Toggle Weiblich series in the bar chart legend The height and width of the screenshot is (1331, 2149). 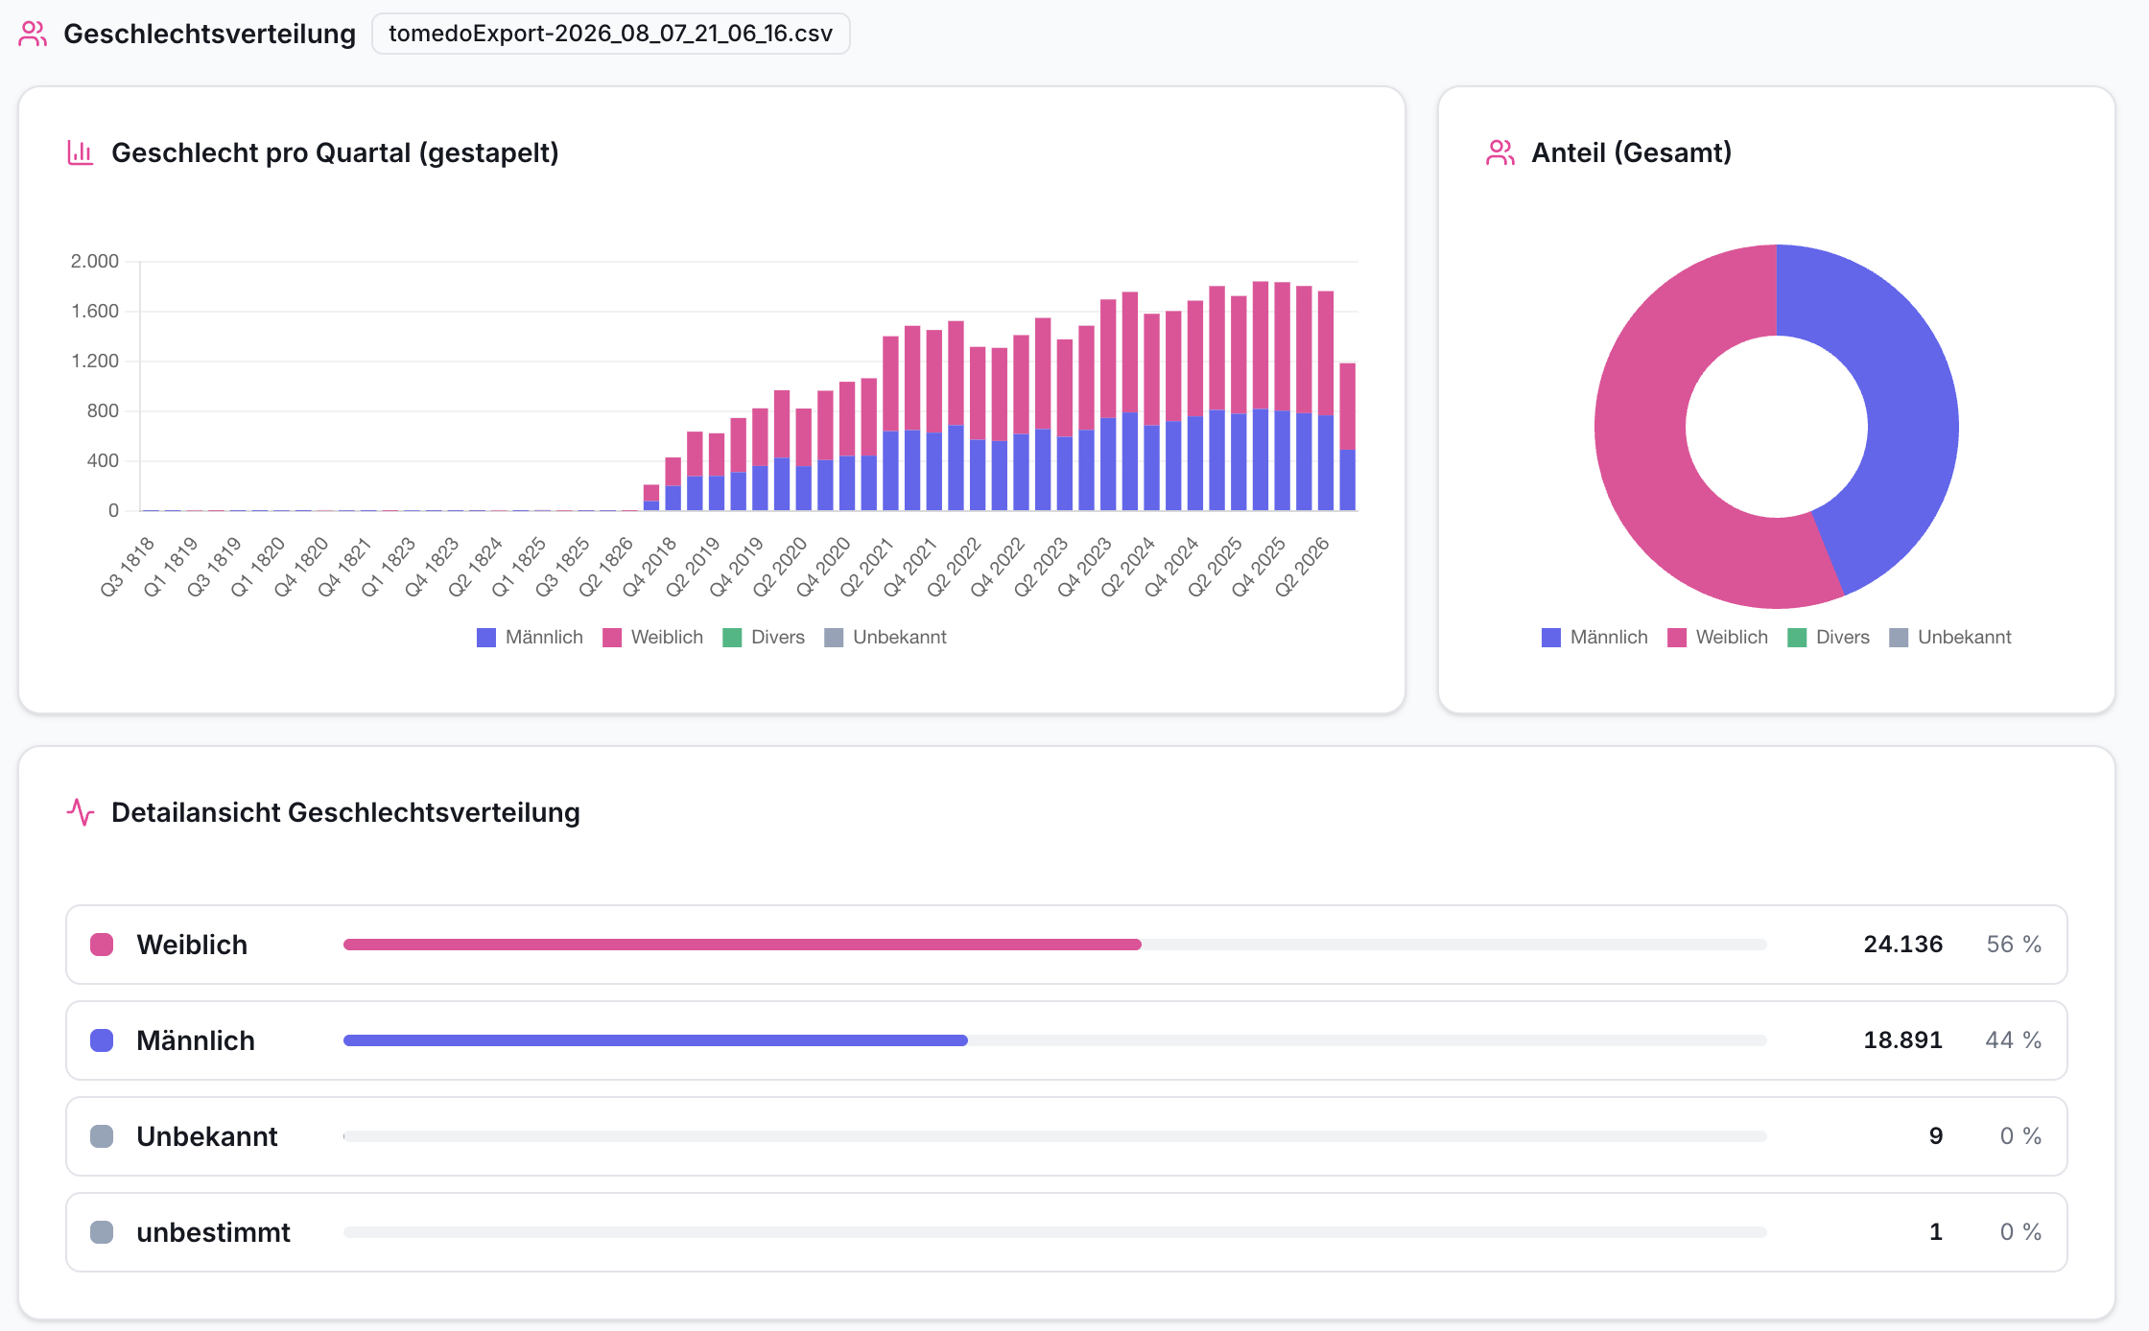(x=652, y=638)
